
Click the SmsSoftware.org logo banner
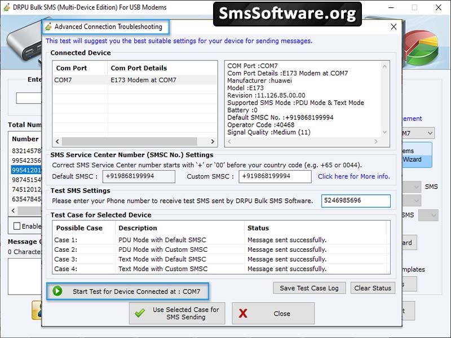[x=288, y=12]
